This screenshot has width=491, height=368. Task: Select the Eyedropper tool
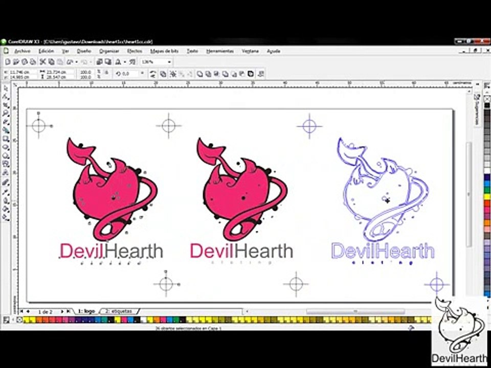pyautogui.click(x=6, y=192)
